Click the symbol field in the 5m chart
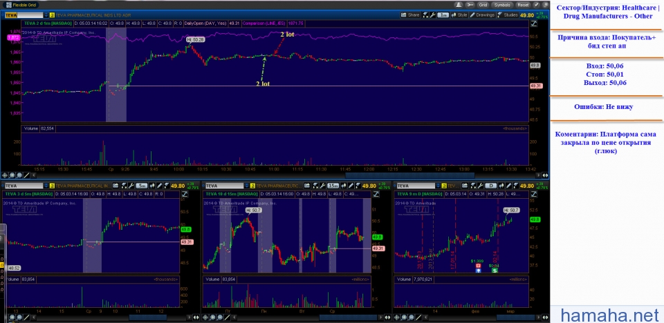The image size is (664, 323). (24, 186)
